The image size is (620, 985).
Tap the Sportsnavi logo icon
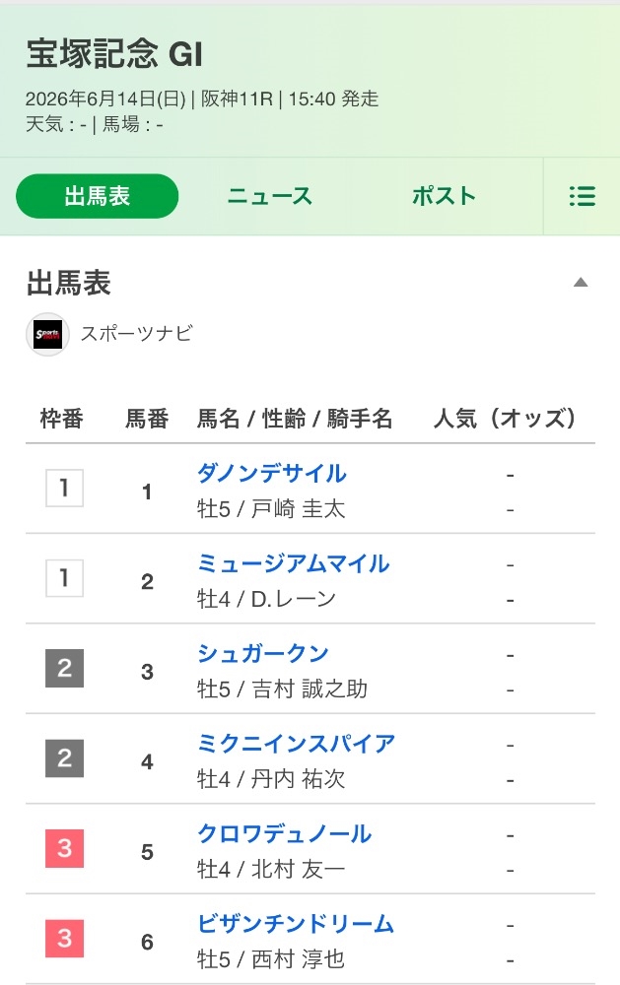pos(47,334)
